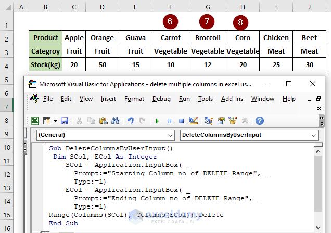This screenshot has height=233, width=331.
Task: Click the Beef cell
Action: 310,37
